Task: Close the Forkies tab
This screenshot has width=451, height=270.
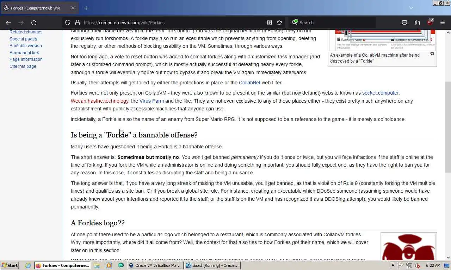Action: (x=73, y=8)
